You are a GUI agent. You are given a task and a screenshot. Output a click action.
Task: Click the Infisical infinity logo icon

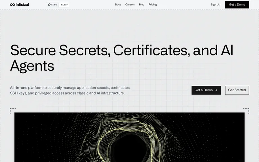[12, 5]
